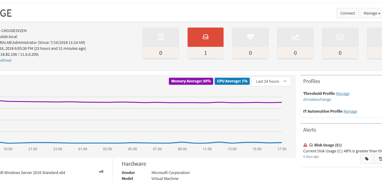Click the Current Disk Usage 48% alert description
Image resolution: width=382 pixels, height=182 pixels.
point(342,151)
